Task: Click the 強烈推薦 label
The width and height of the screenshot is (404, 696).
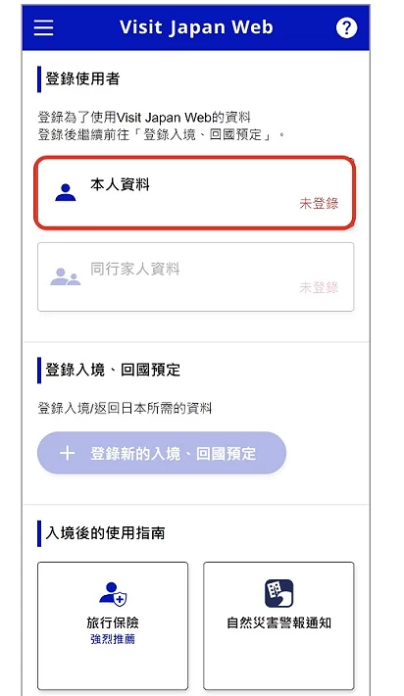Action: [113, 639]
